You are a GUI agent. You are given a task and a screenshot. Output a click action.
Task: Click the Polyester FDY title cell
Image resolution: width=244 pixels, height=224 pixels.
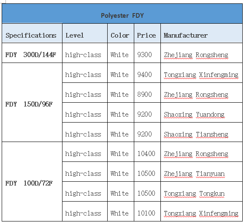point(122,14)
